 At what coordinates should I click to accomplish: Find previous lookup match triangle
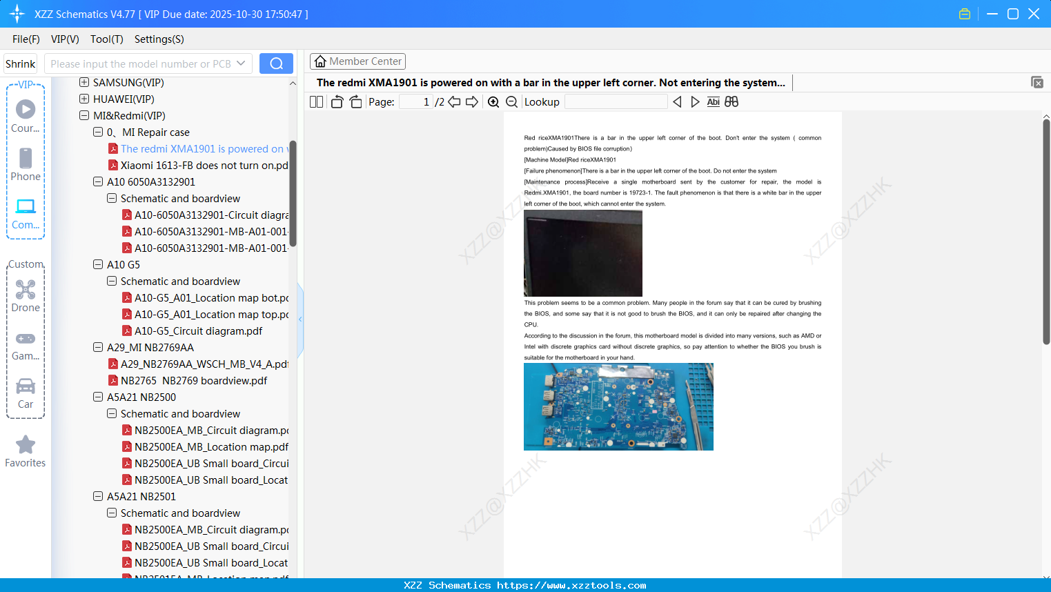click(677, 102)
